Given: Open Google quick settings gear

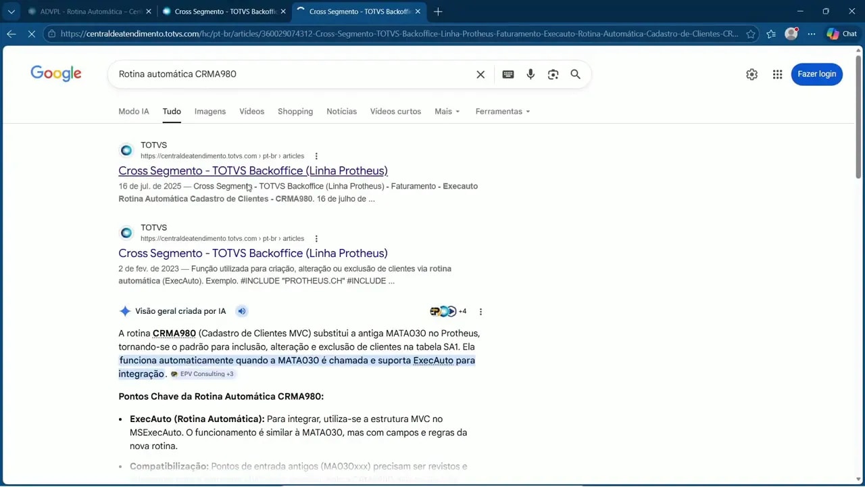Looking at the screenshot, I should coord(751,74).
